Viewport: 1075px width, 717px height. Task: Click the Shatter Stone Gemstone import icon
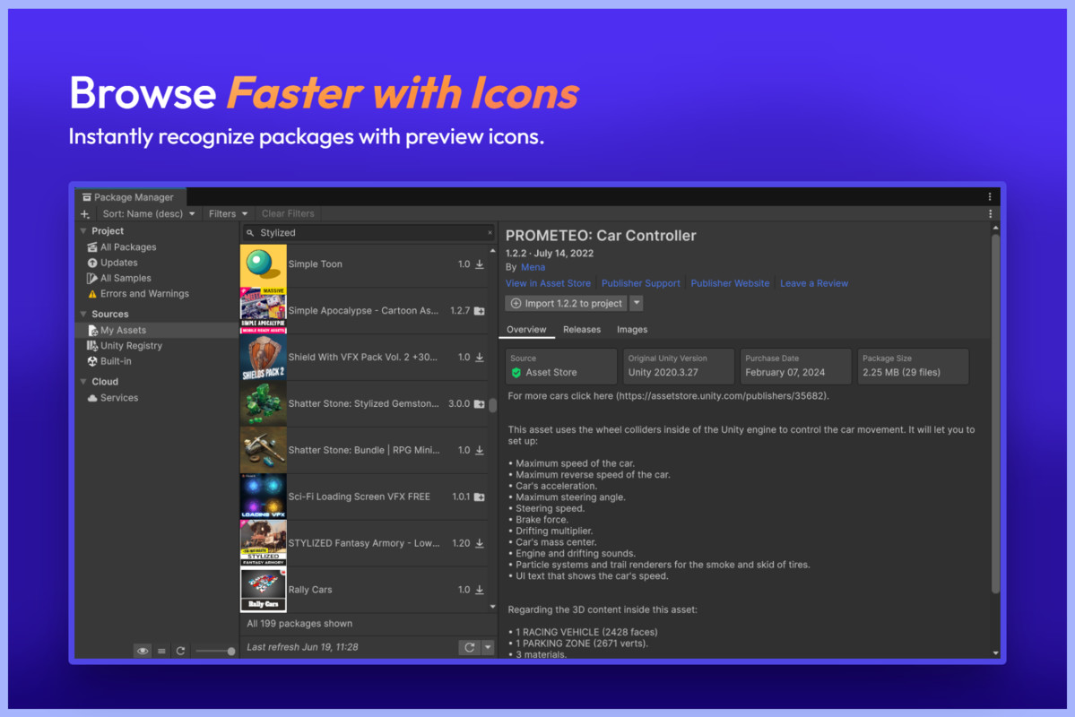tap(480, 403)
